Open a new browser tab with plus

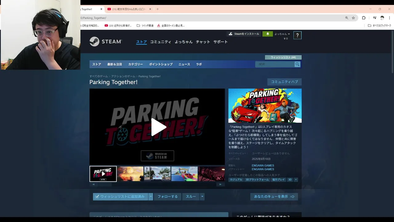click(157, 9)
